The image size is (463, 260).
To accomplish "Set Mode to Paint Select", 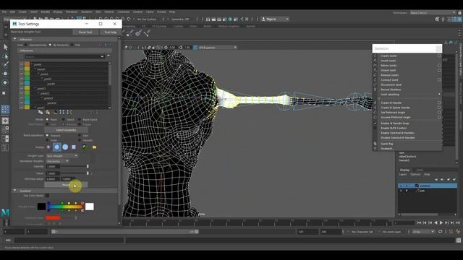I will coord(80,120).
